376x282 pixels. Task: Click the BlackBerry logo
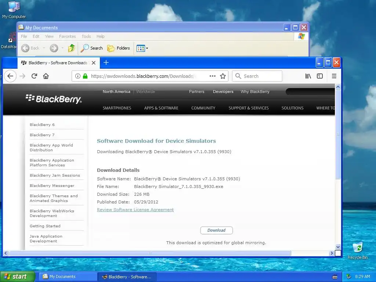[54, 99]
